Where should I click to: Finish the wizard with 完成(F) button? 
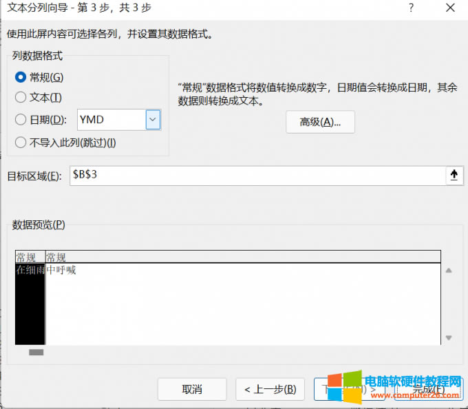tap(429, 389)
